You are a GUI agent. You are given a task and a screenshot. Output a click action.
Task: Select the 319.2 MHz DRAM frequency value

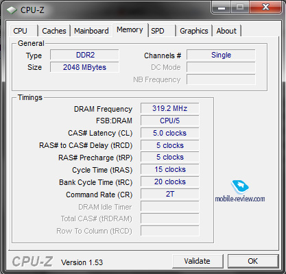coord(170,108)
